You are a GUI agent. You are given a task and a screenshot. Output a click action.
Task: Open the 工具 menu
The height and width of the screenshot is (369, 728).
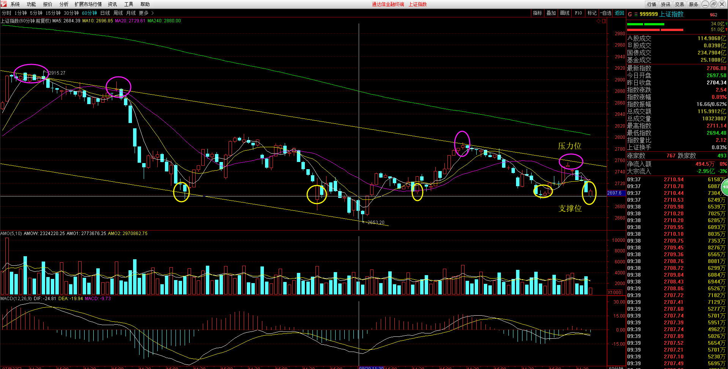[x=129, y=5]
